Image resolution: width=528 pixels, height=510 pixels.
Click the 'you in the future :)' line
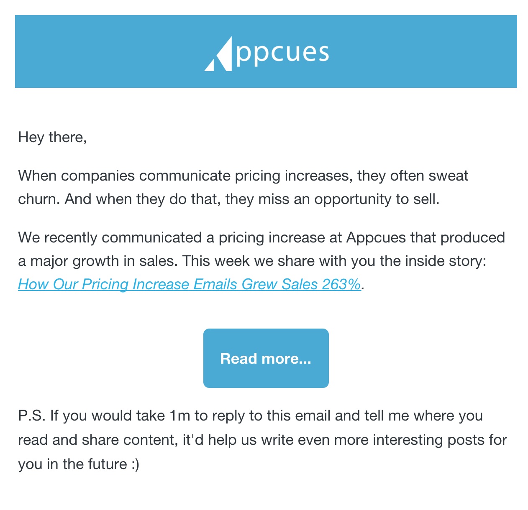[79, 464]
